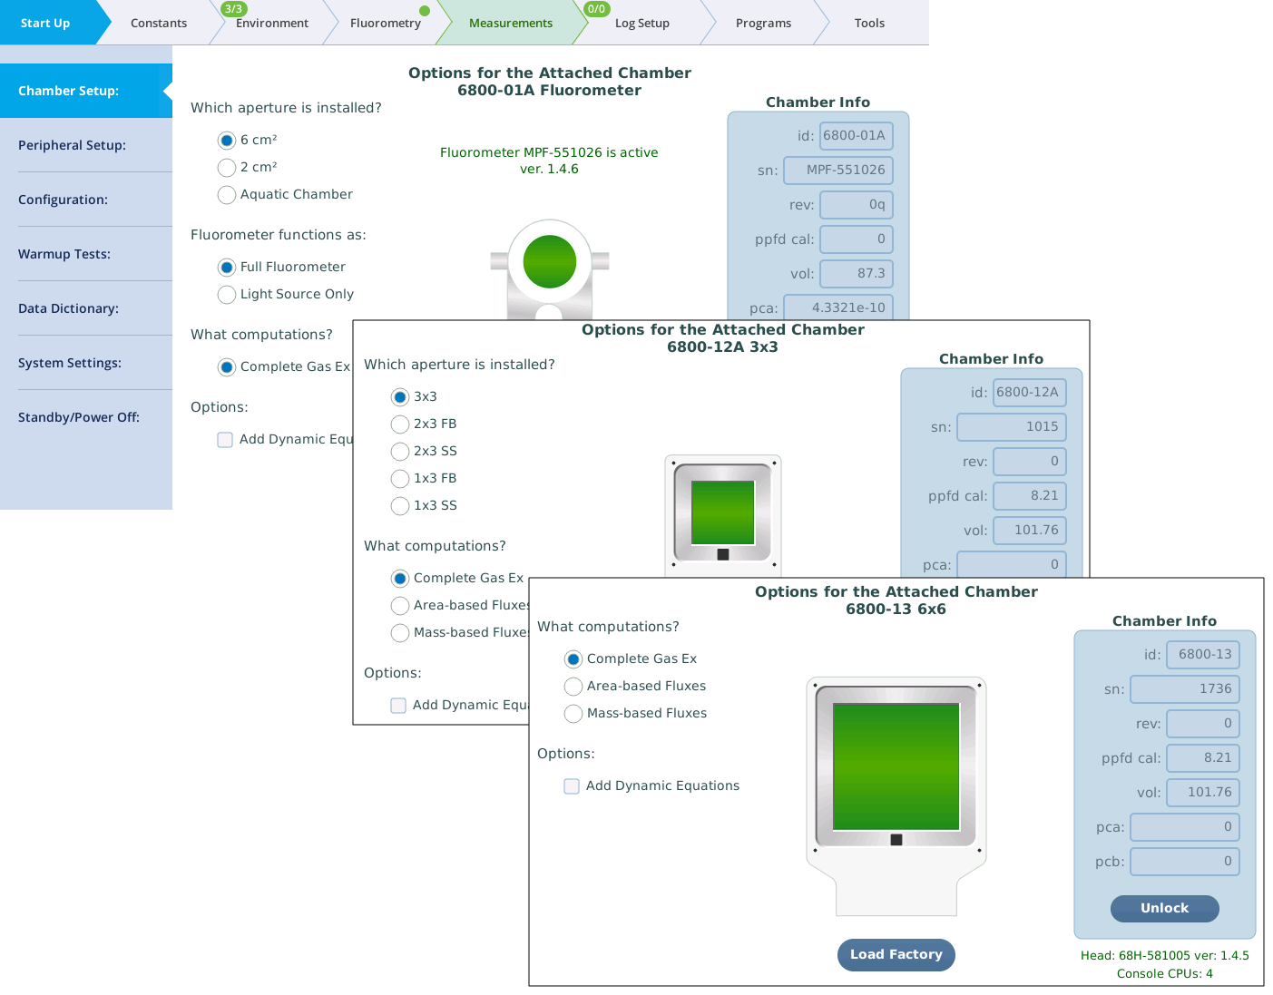The width and height of the screenshot is (1273, 995).
Task: Open the Log Setup tab
Action: click(642, 23)
